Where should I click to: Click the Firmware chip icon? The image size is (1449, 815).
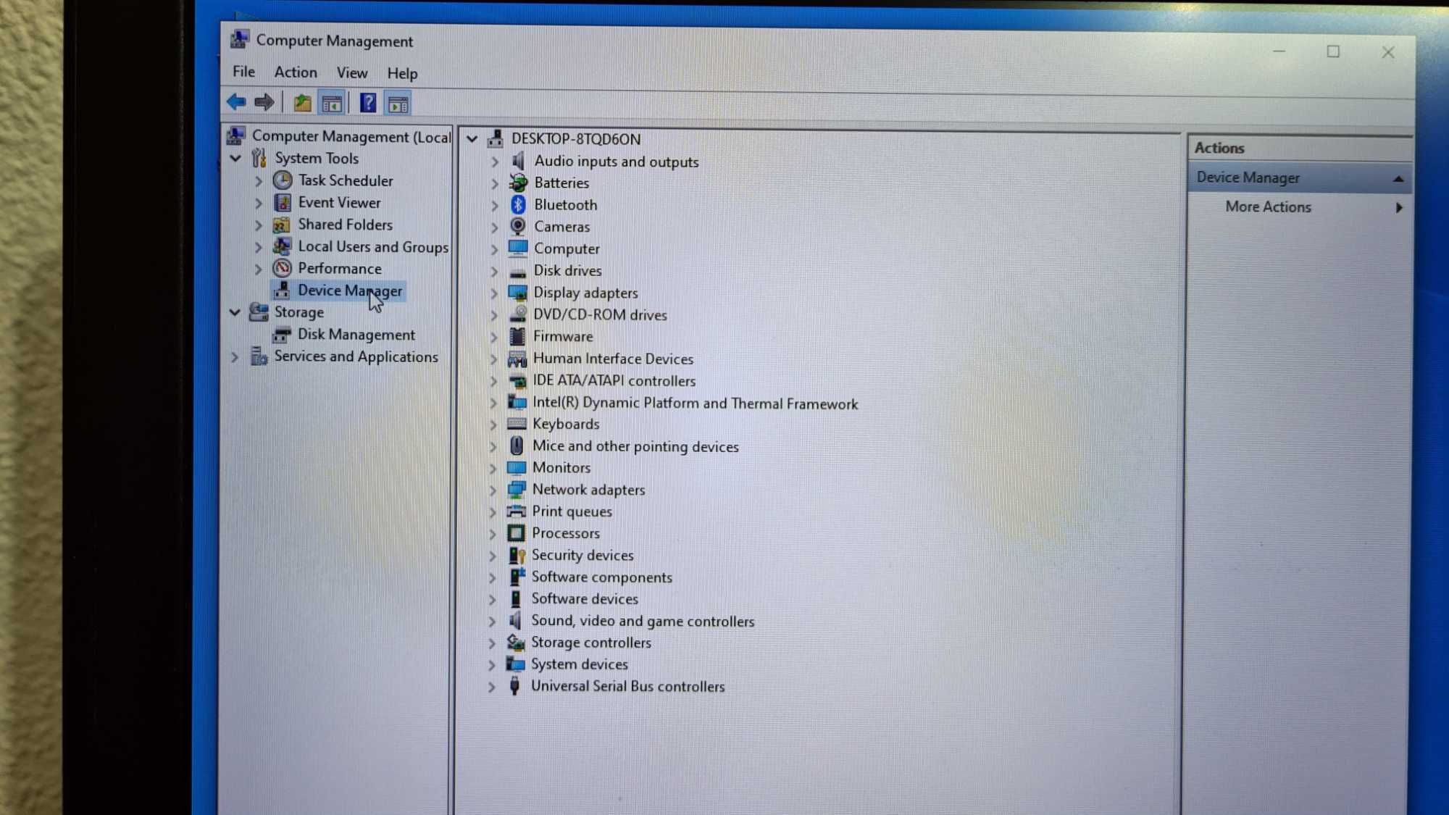517,336
